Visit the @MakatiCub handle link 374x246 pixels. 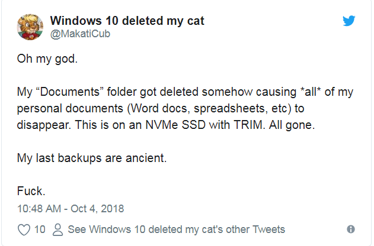pyautogui.click(x=81, y=34)
